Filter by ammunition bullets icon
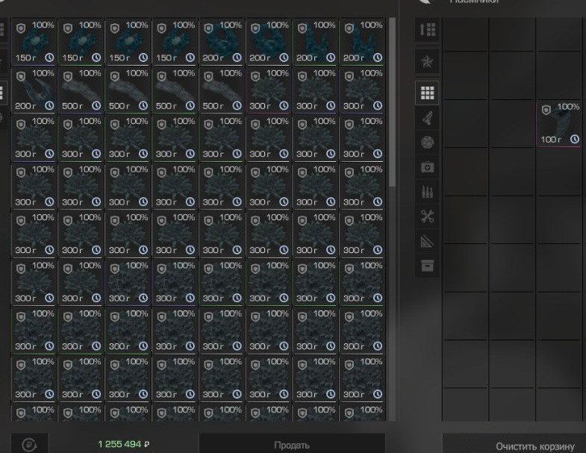Viewport: 586px width, 453px height. (428, 192)
